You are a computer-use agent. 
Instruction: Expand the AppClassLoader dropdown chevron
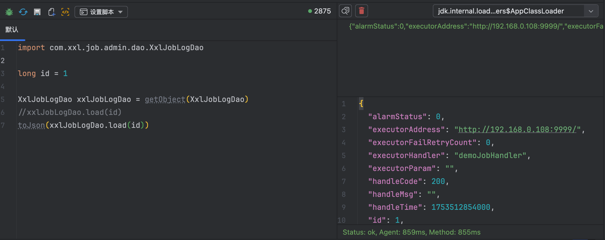tap(591, 11)
